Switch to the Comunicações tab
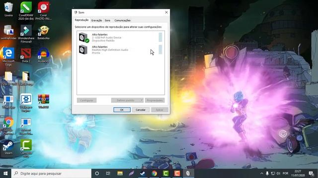This screenshot has height=178, width=318. (122, 20)
